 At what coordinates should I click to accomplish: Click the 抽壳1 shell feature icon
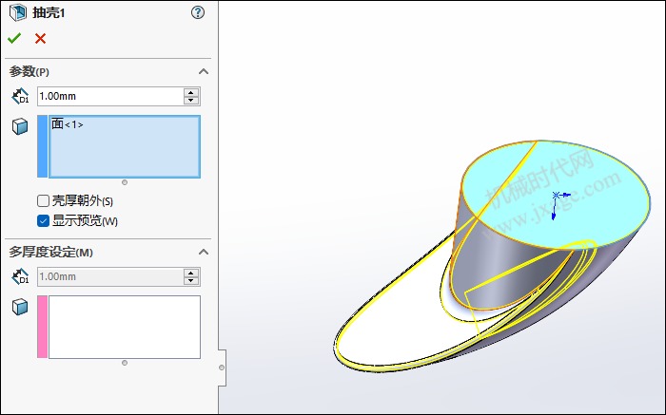tap(18, 12)
